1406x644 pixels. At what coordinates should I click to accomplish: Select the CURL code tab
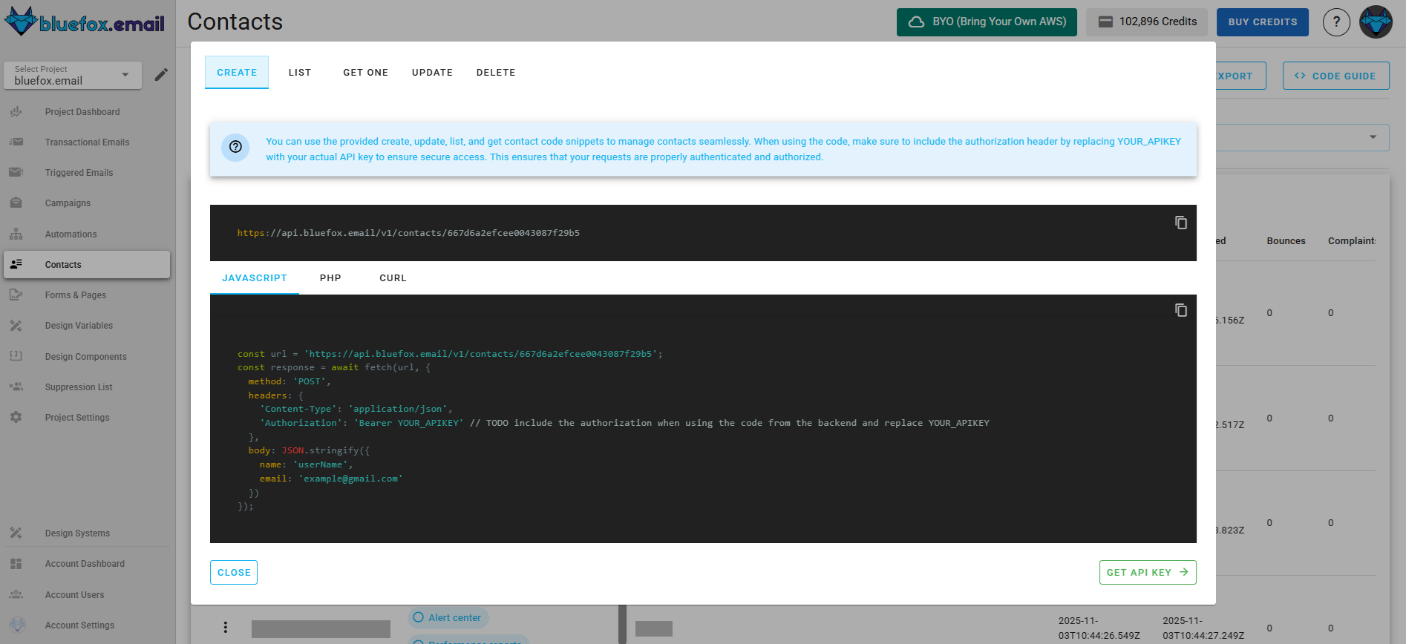(393, 277)
